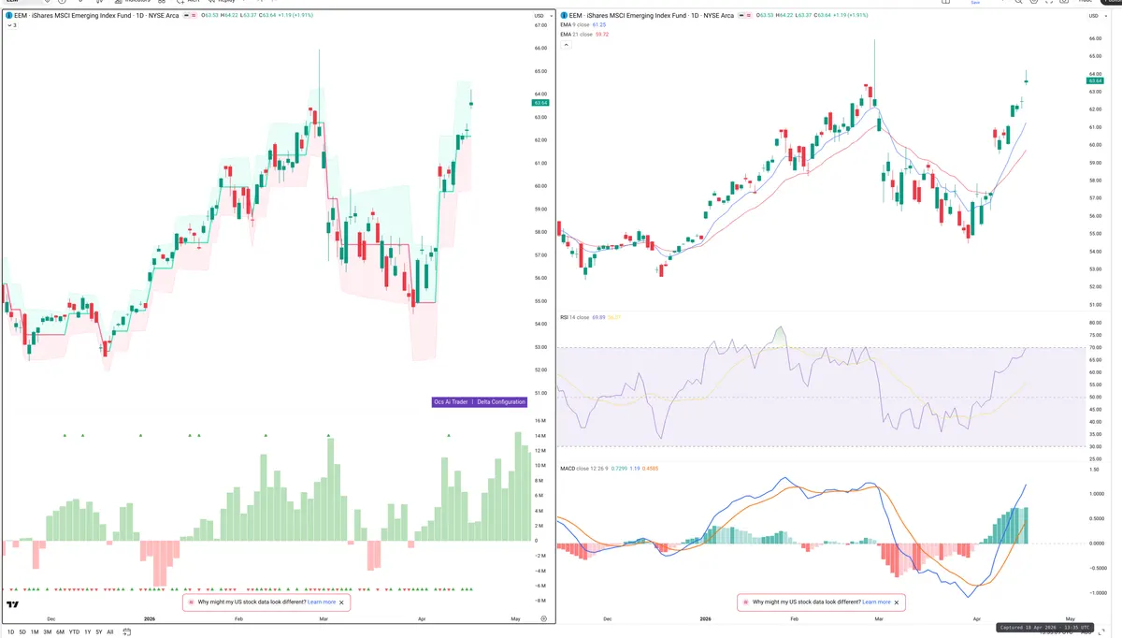Dismiss the US stock data notice on right chart
The height and width of the screenshot is (638, 1122).
[898, 602]
